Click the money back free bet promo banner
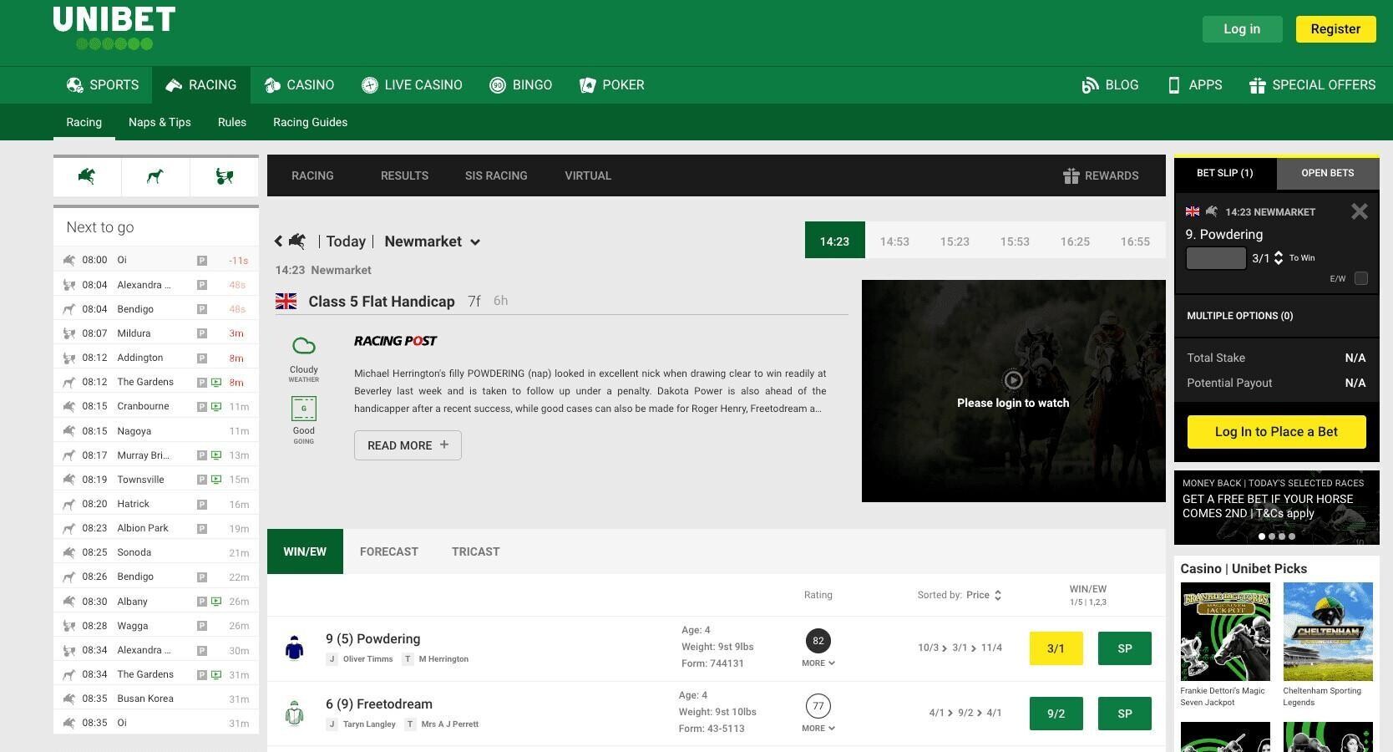 click(x=1276, y=507)
